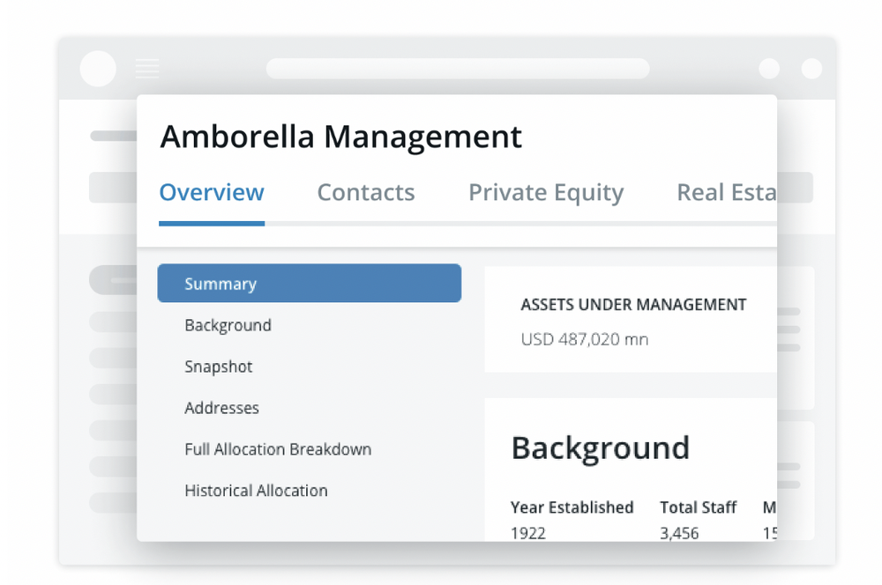
Task: Select Summary in the side menu
Action: tap(310, 283)
